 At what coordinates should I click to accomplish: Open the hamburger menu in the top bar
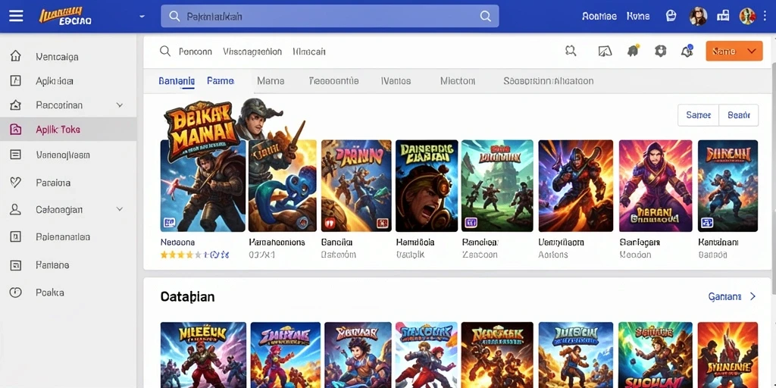pyautogui.click(x=16, y=16)
